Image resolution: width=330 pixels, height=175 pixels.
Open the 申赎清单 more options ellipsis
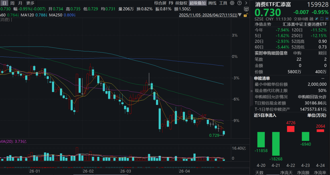tap(323, 78)
